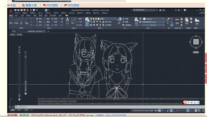Expand the 图层 panel flyout
The width and height of the screenshot is (207, 117).
click(x=100, y=28)
